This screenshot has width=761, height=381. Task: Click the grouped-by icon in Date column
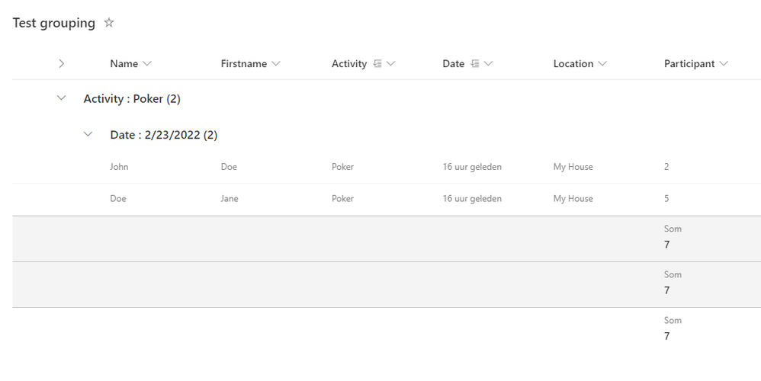pyautogui.click(x=475, y=64)
